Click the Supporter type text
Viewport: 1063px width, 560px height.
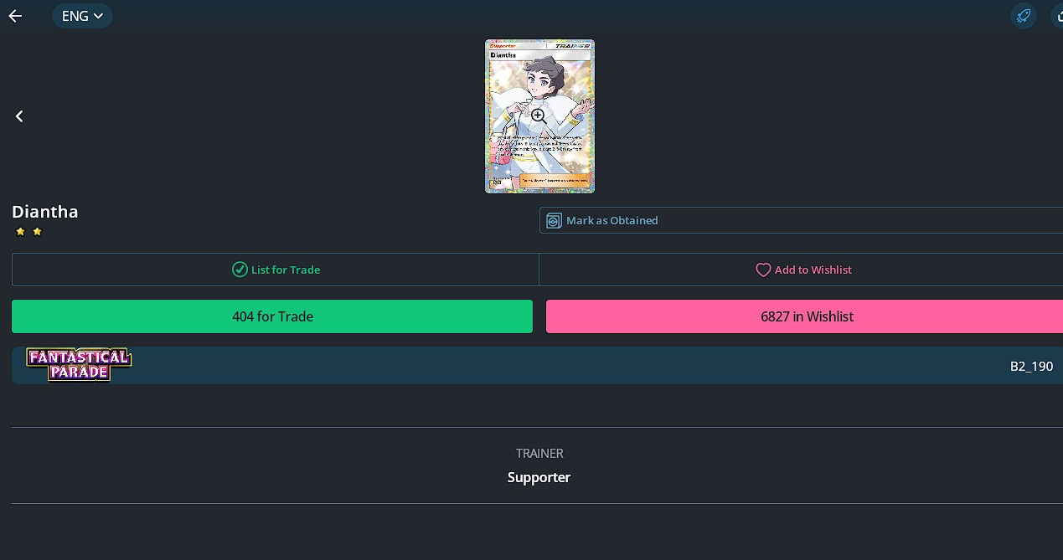(539, 477)
